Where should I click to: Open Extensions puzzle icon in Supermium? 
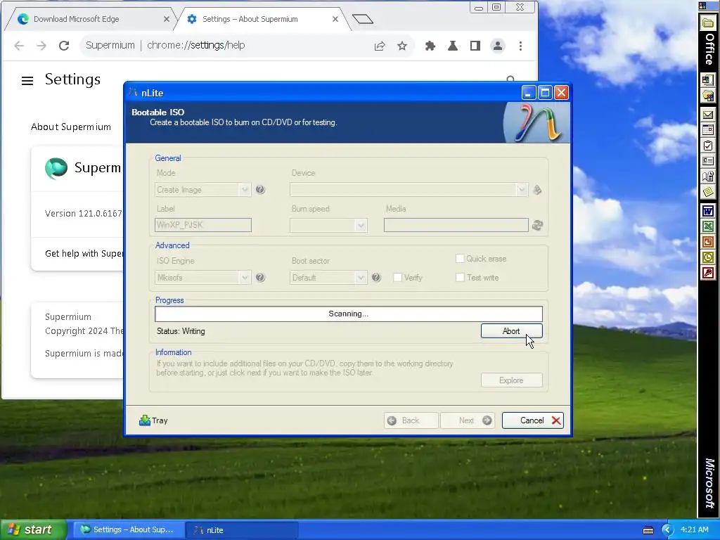coord(430,46)
